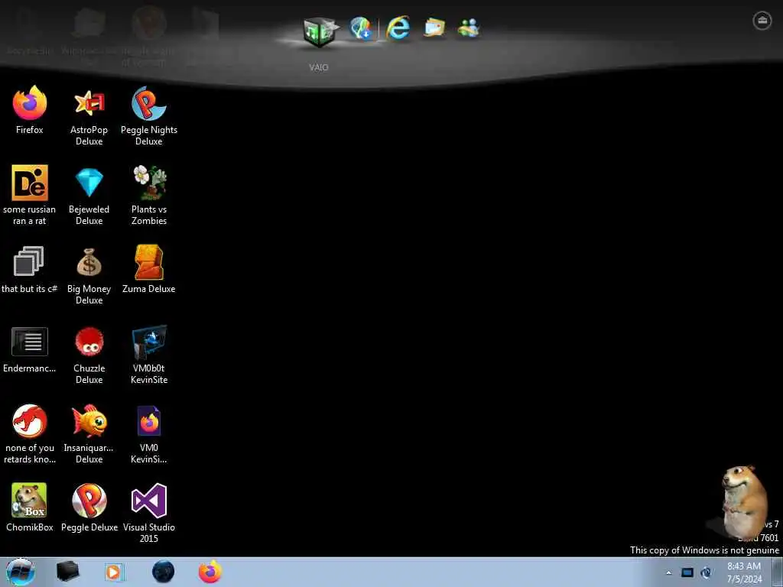This screenshot has width=783, height=587.
Task: Click the hamster figure on the desktop
Action: tap(743, 501)
